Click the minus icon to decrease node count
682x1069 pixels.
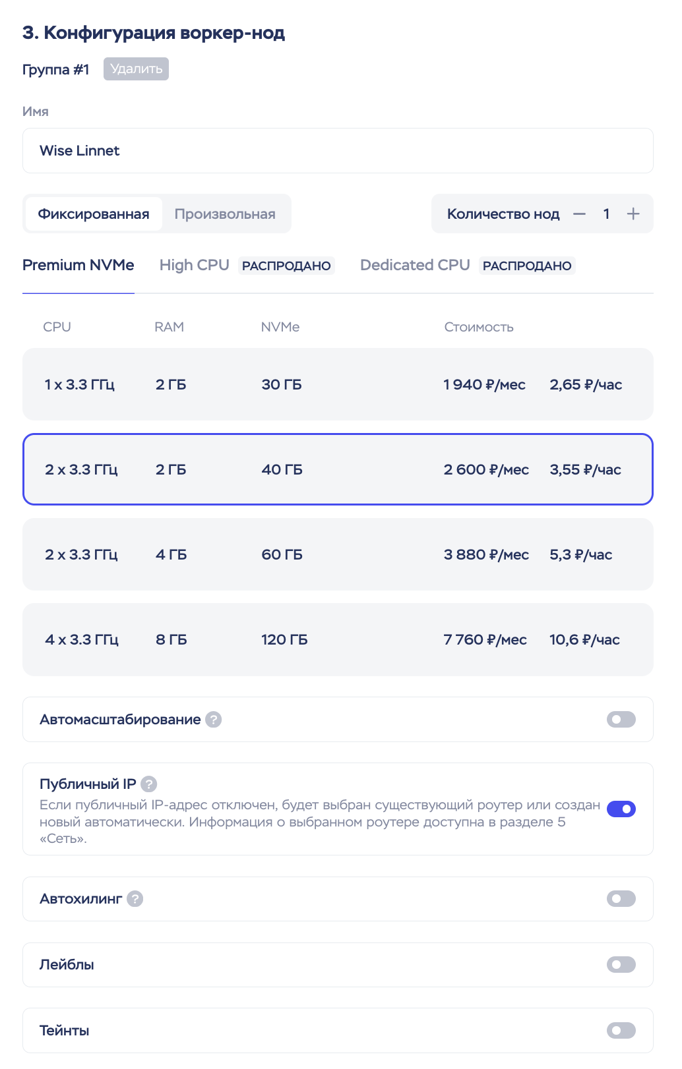[x=579, y=214]
